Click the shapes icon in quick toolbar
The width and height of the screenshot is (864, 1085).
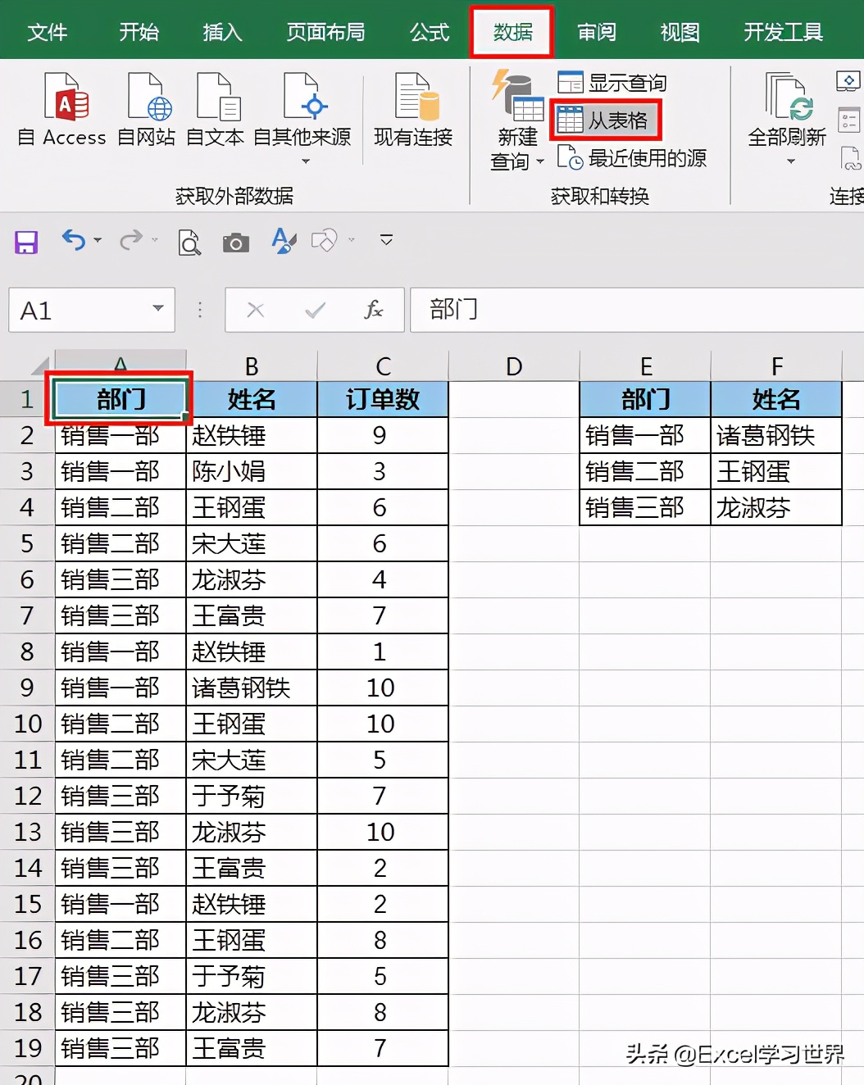click(x=324, y=240)
